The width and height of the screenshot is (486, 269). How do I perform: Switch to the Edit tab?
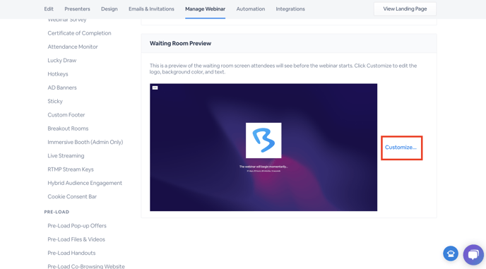[49, 9]
